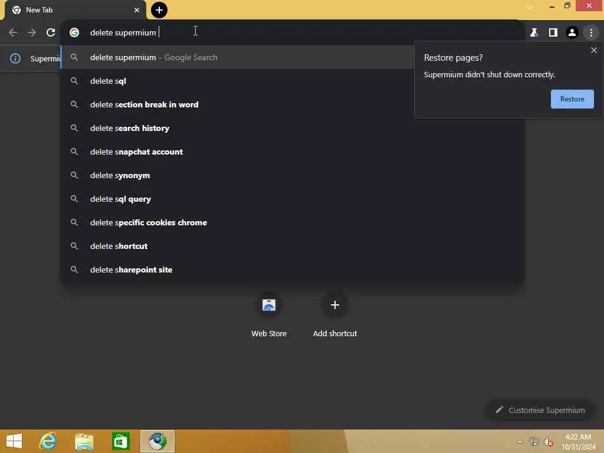Viewport: 604px width, 453px height.
Task: Click the Customise Supermium button
Action: pyautogui.click(x=540, y=411)
